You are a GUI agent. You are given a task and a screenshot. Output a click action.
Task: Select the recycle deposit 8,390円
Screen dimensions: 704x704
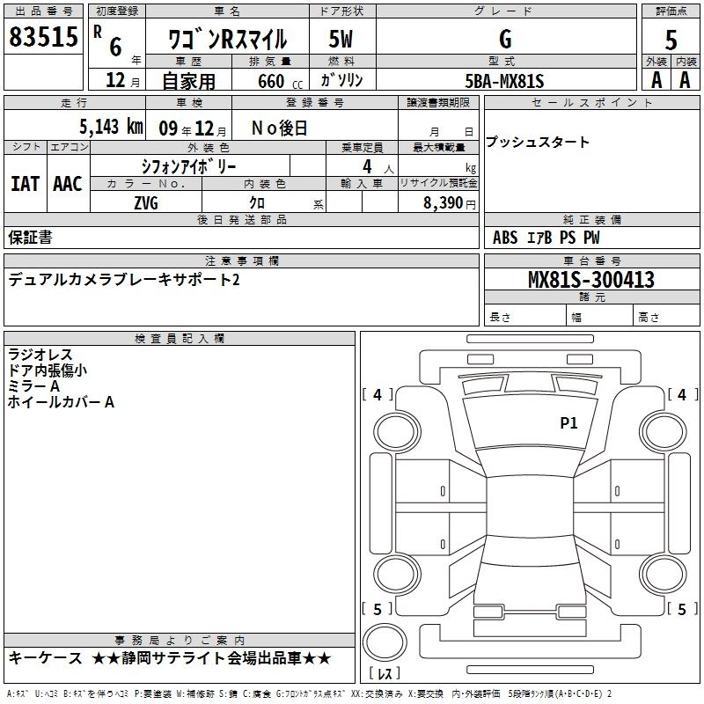(450, 203)
